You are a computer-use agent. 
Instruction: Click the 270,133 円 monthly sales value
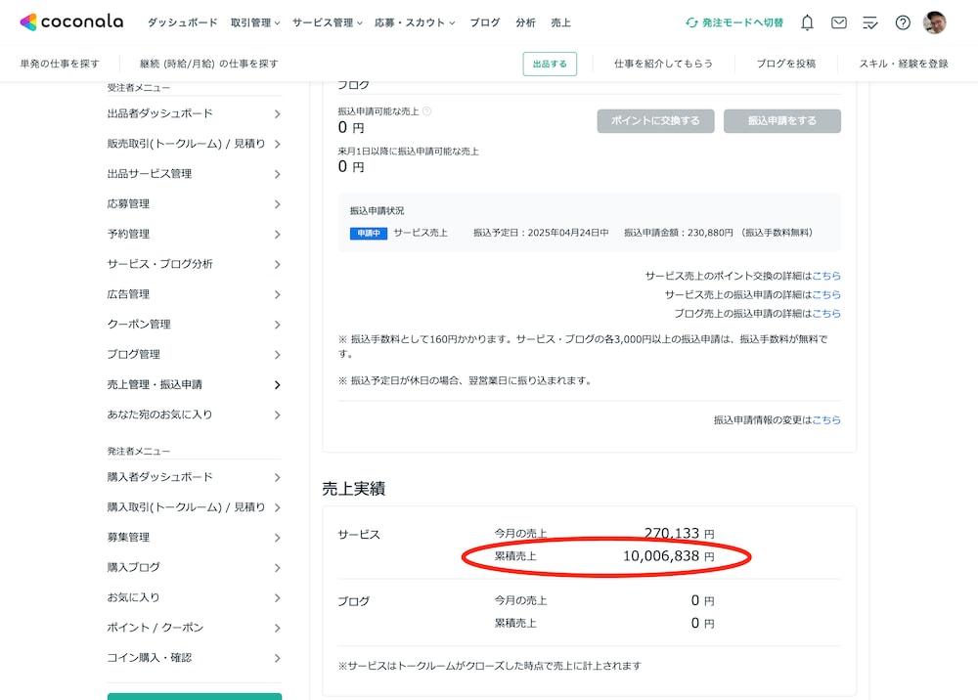680,534
